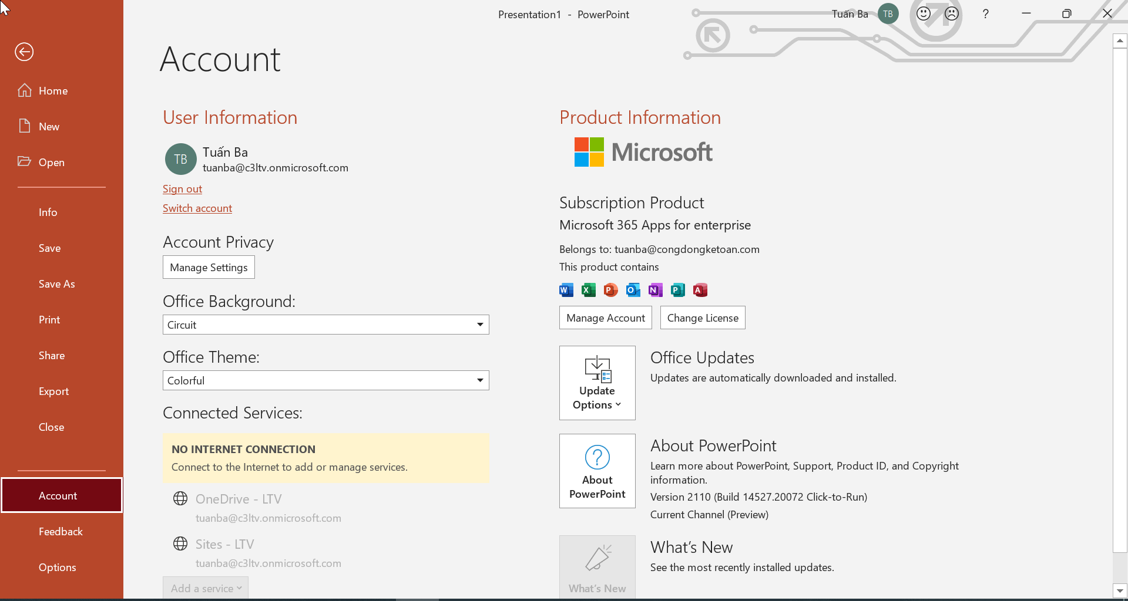Click the Current Channel (Preview) text
Viewport: 1128px width, 601px height.
pyautogui.click(x=709, y=515)
